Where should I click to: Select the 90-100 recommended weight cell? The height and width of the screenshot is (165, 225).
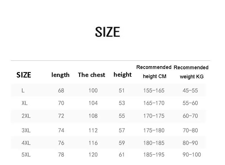point(192,155)
